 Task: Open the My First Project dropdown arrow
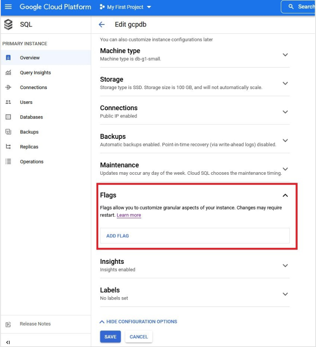coord(149,7)
